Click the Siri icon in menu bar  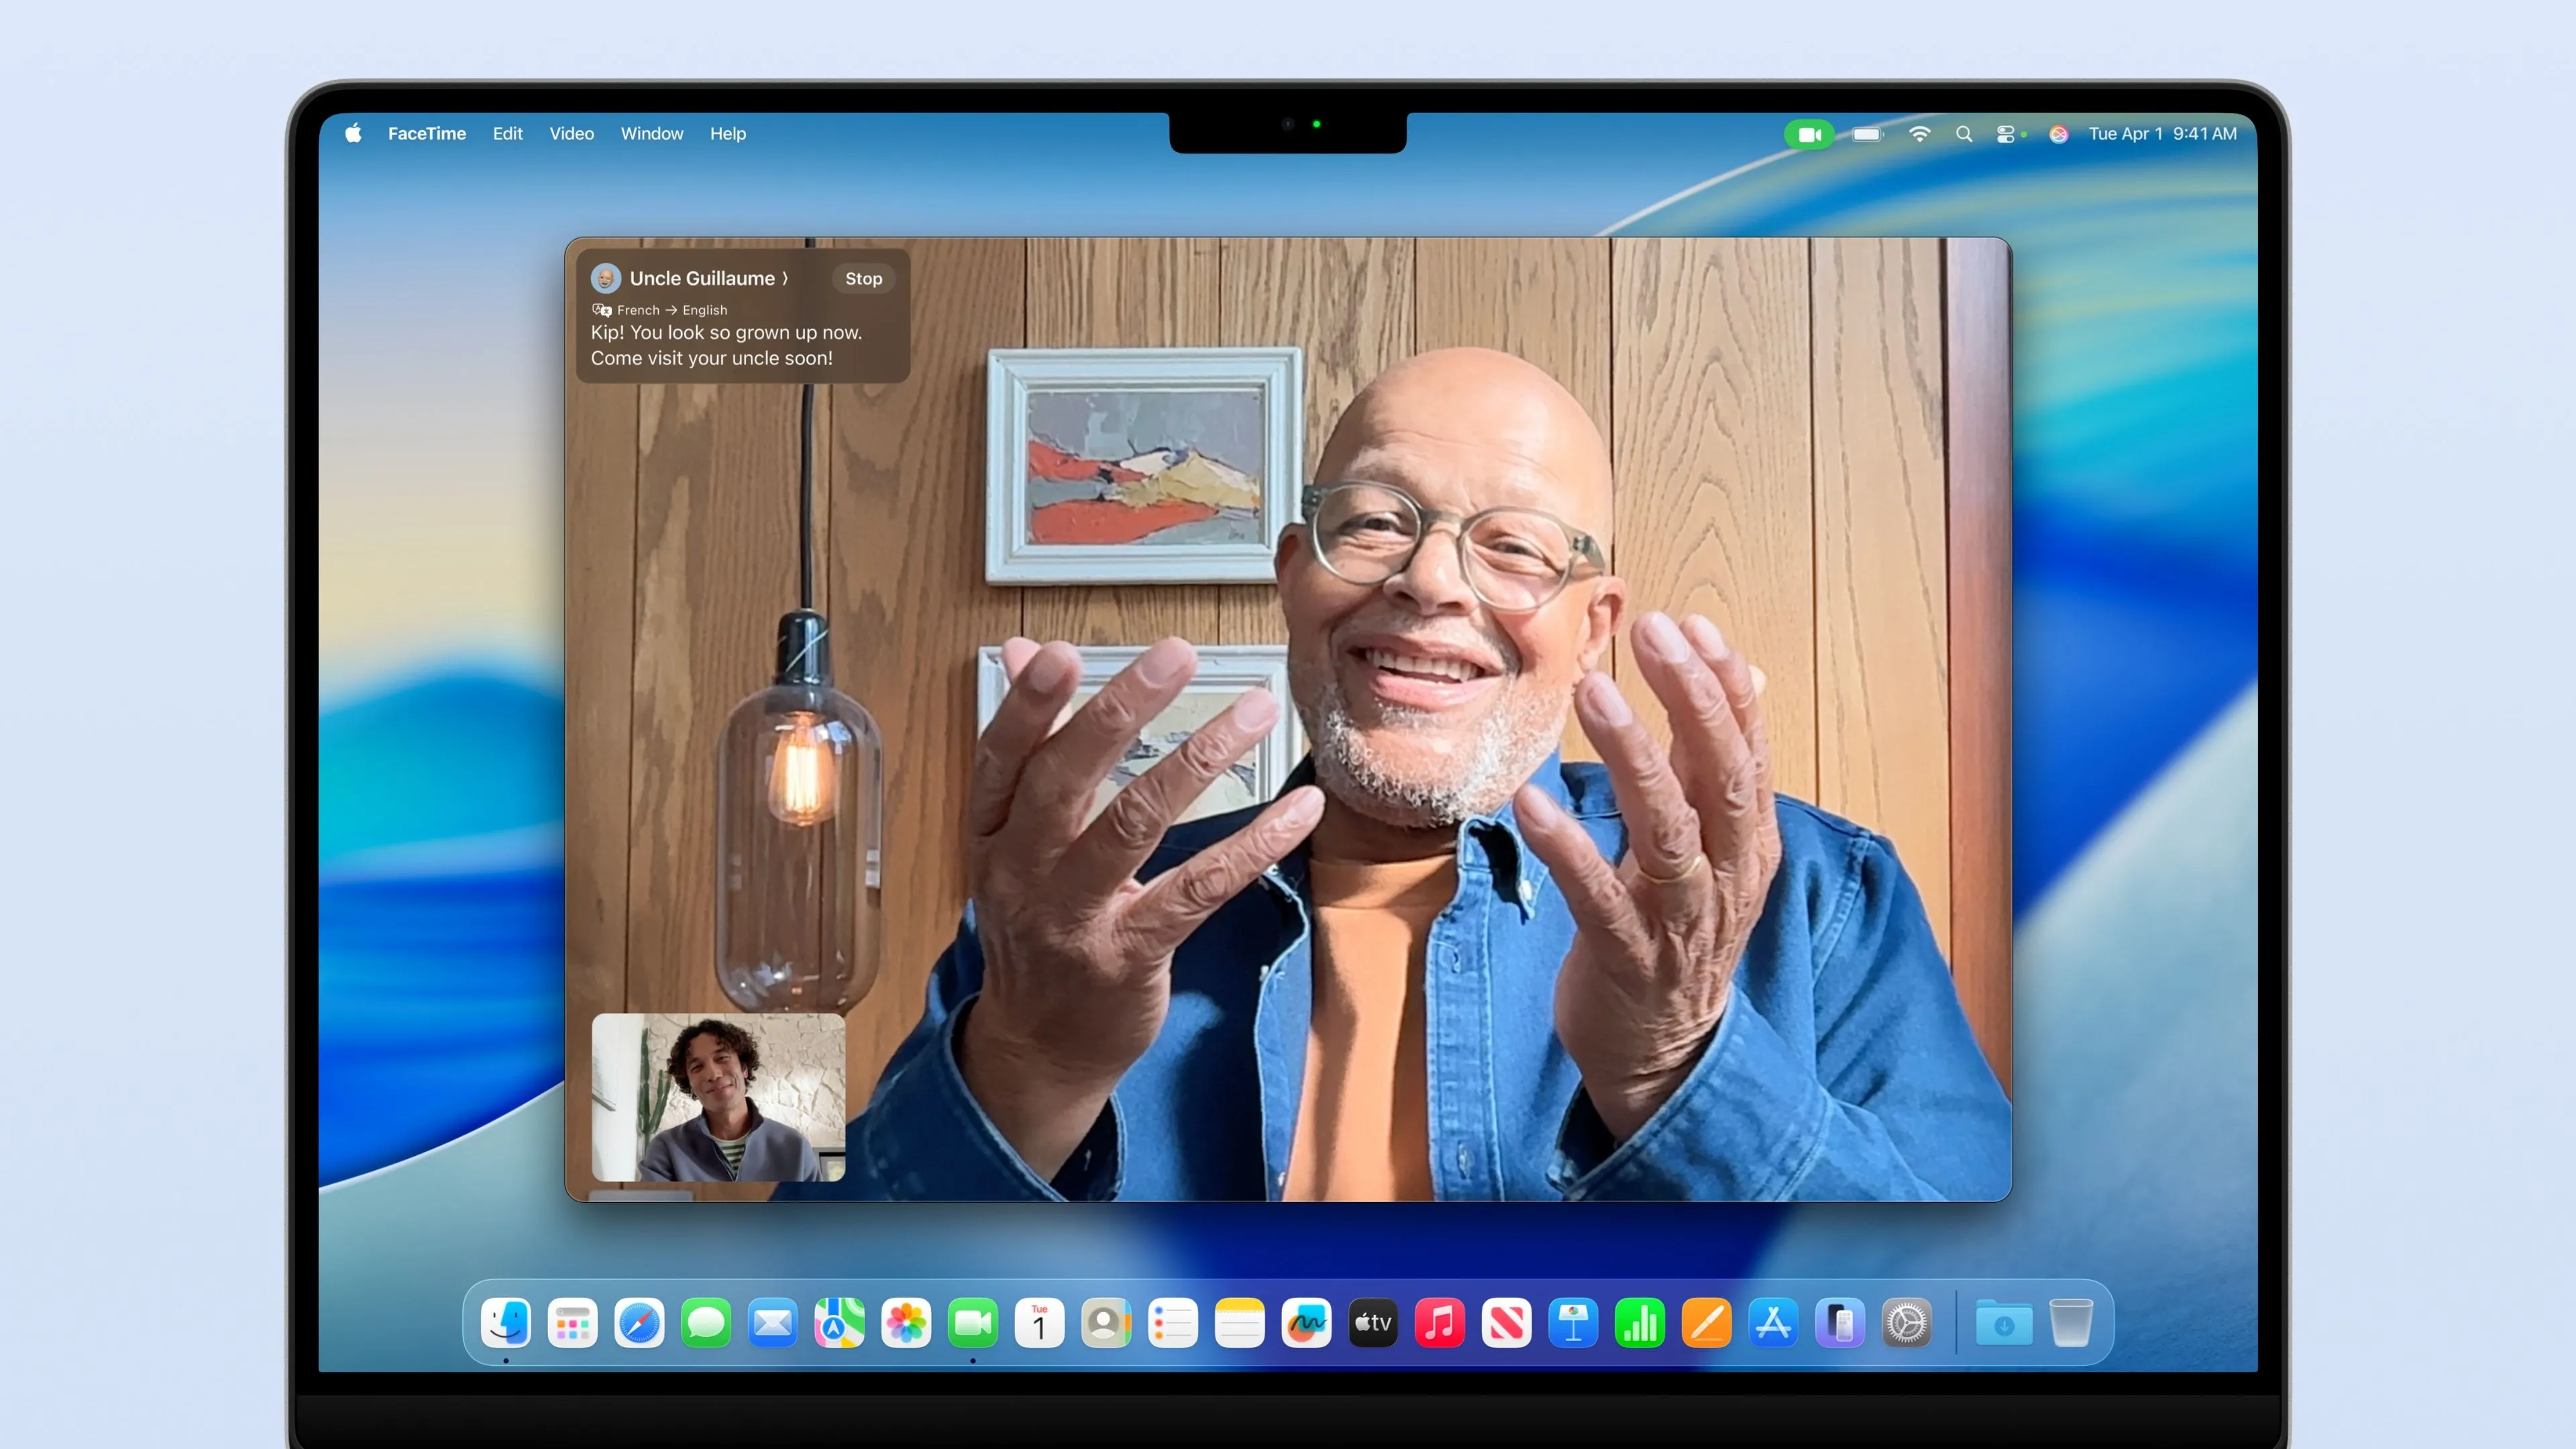coord(2058,134)
